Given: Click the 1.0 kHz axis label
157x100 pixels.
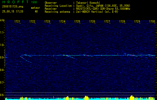Looking at the screenshot, I should (2, 45).
